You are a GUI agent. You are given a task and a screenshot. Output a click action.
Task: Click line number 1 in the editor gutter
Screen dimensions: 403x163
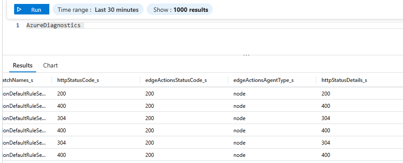click(x=18, y=25)
